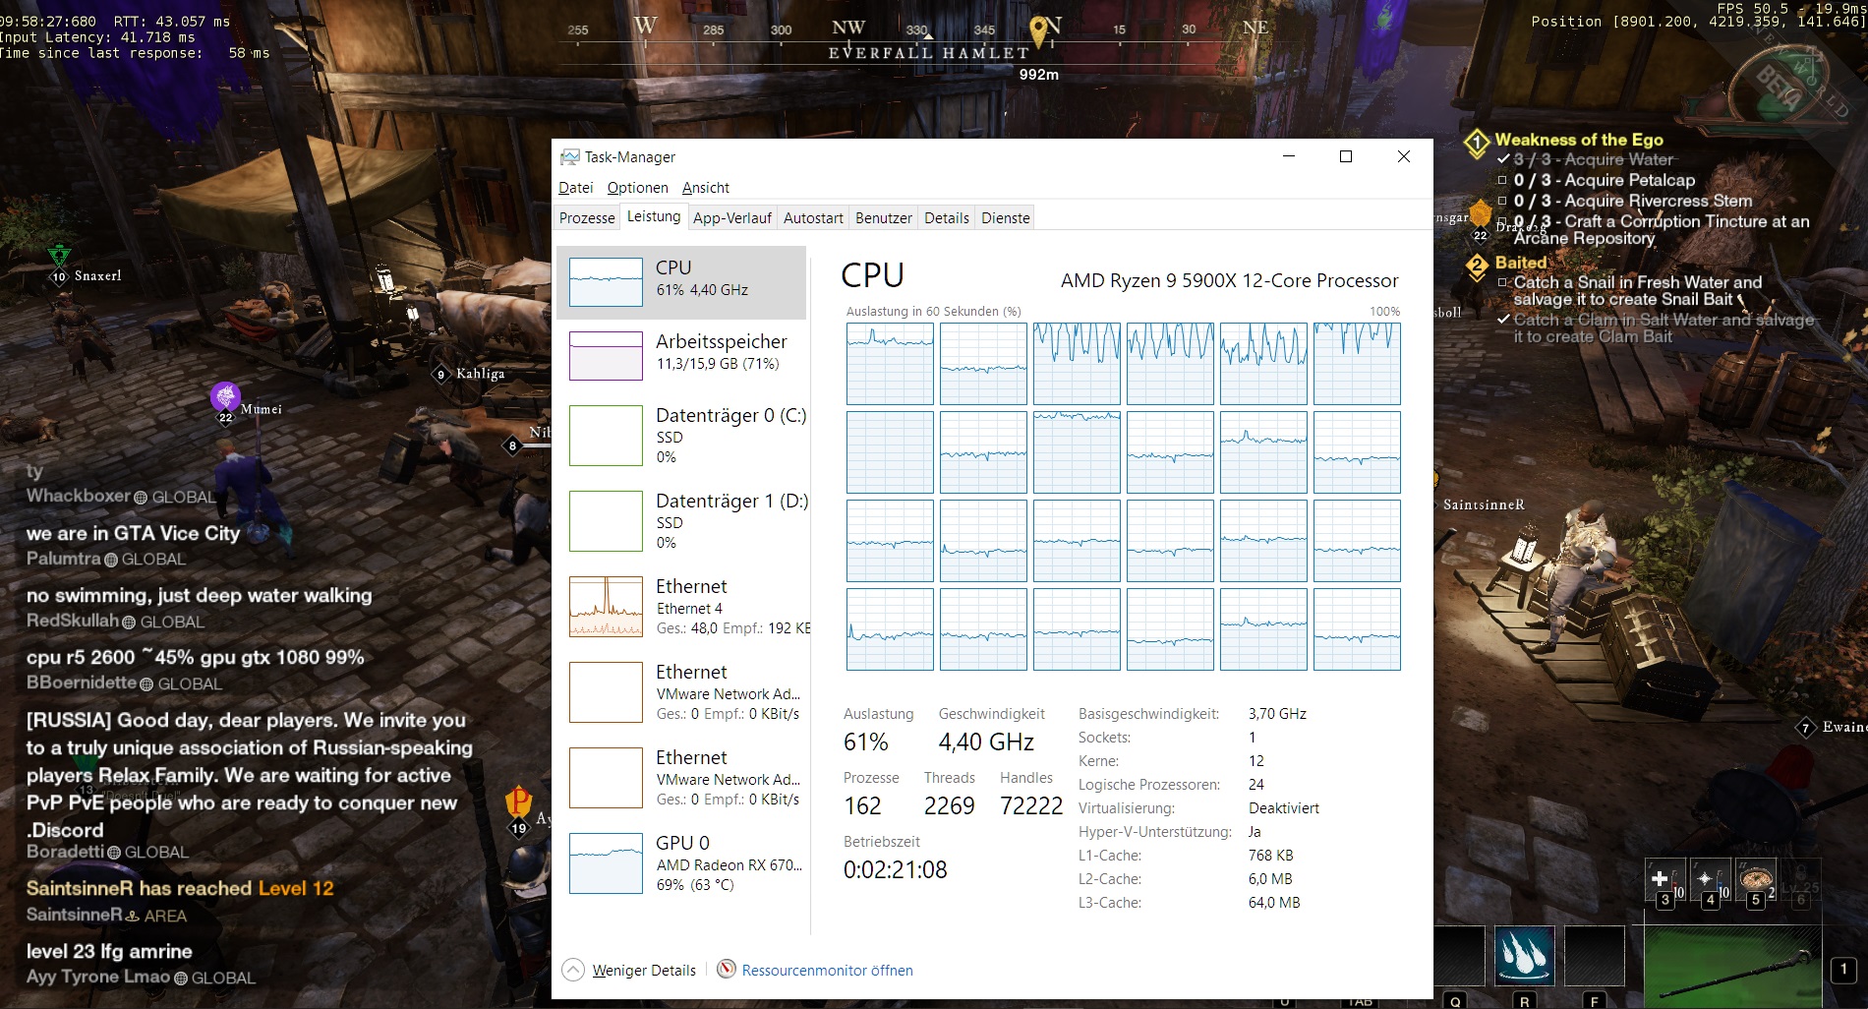The width and height of the screenshot is (1868, 1009).
Task: Click the yellow compass destination pin
Action: pyautogui.click(x=1039, y=32)
